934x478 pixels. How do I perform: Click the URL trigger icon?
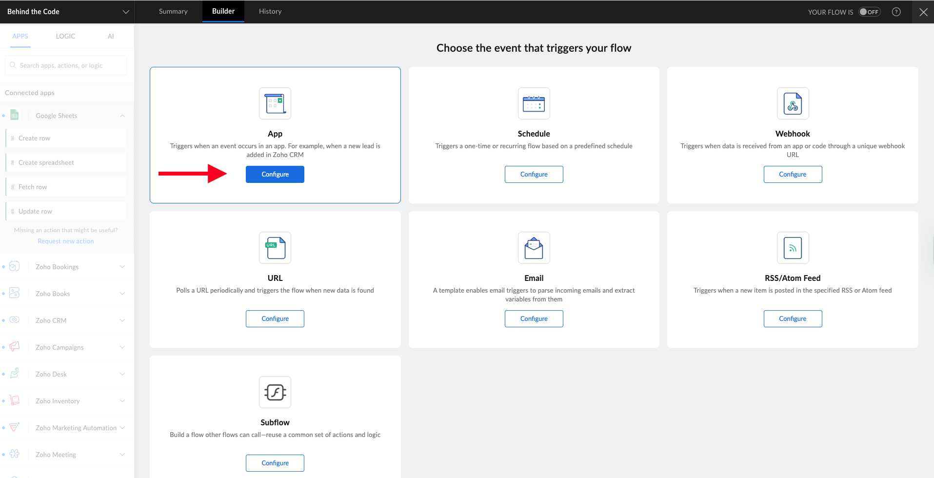275,248
